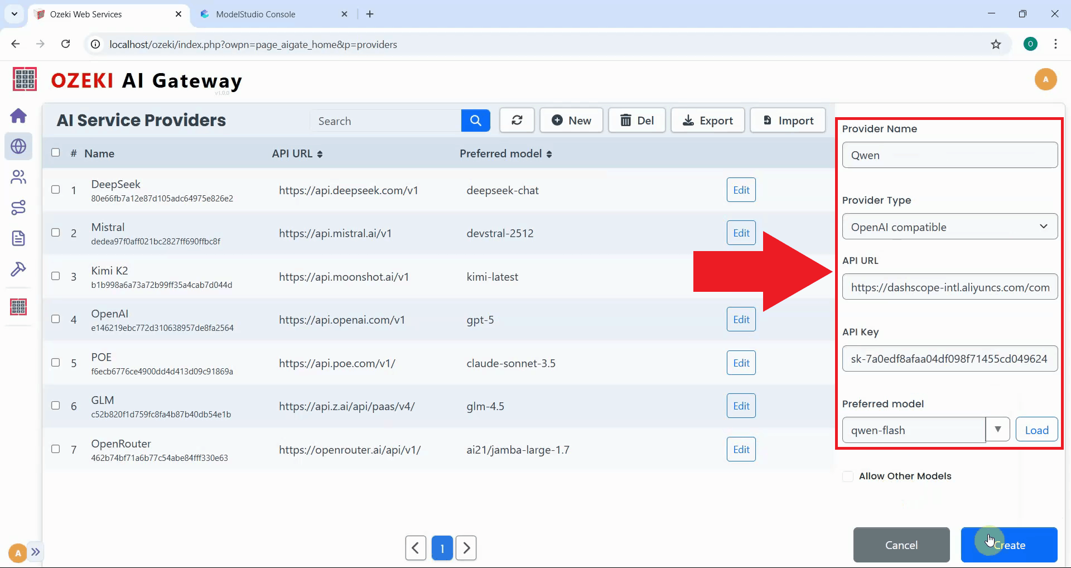Switch to the ModelStudio Console tab
Screen dimensions: 1071x568
255,14
